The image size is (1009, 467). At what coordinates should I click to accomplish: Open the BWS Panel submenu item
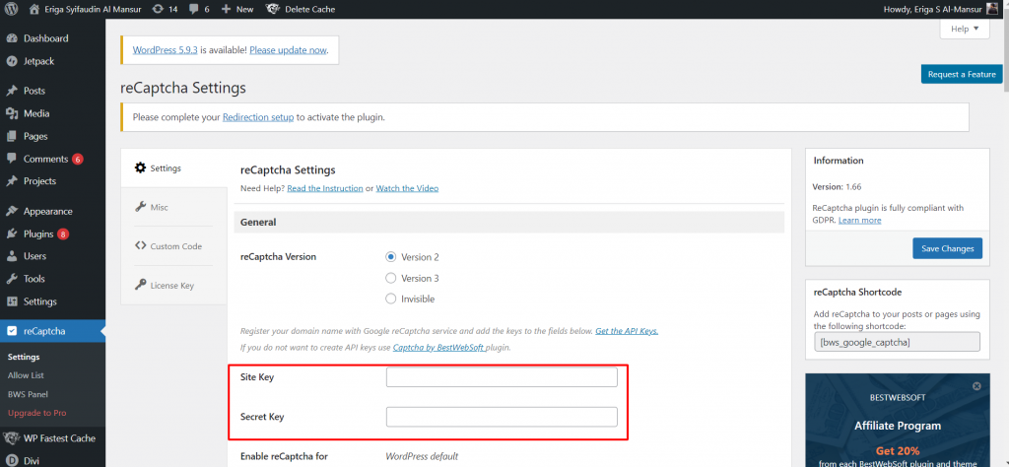click(28, 394)
